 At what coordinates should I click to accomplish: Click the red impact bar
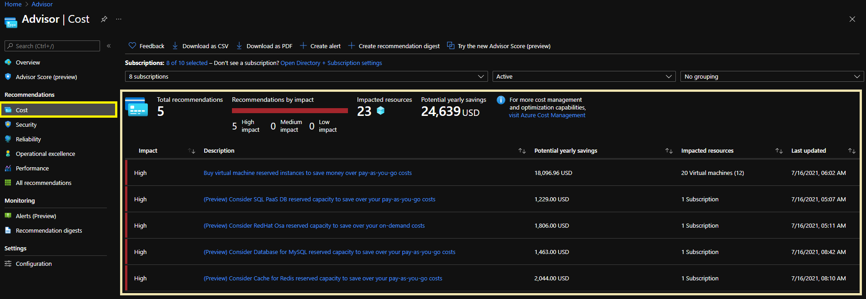pyautogui.click(x=290, y=110)
